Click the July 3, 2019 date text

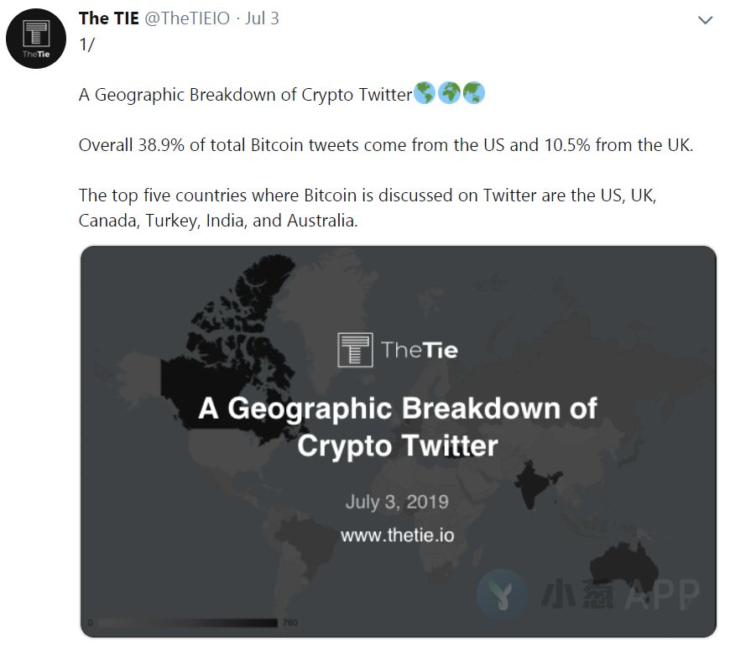click(397, 503)
